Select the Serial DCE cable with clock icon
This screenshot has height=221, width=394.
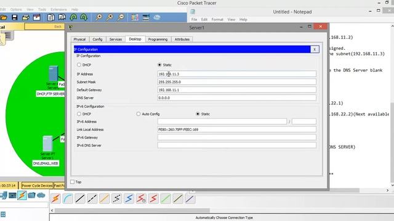tap(141, 199)
